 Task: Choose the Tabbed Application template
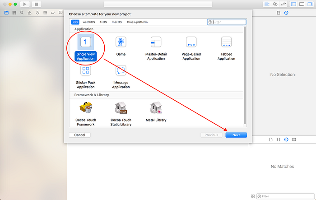tap(226, 48)
